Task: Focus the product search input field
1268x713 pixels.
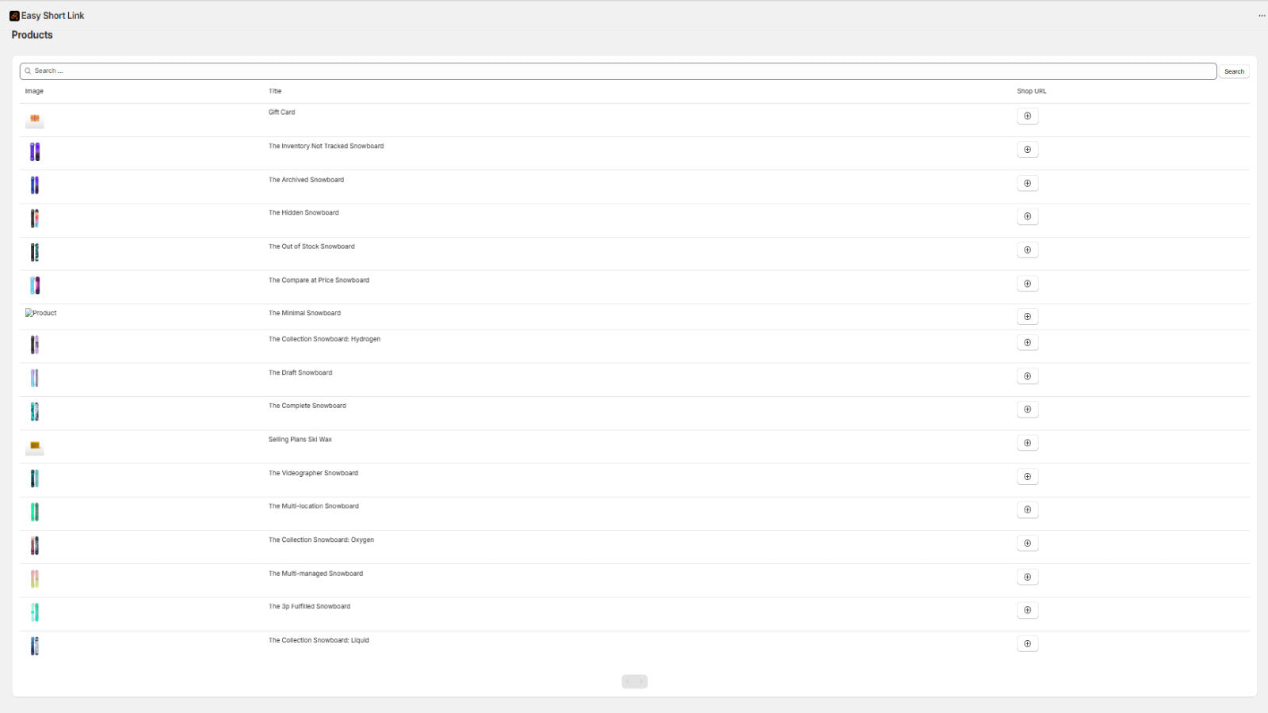Action: (x=618, y=71)
